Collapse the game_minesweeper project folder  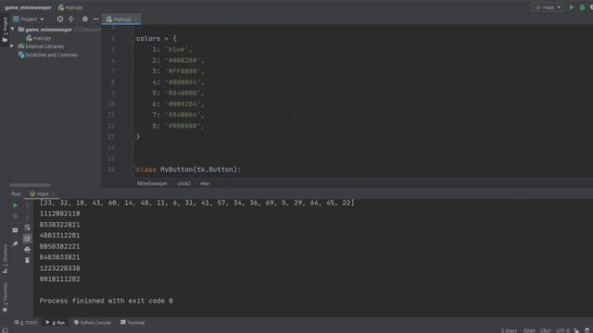[12, 29]
